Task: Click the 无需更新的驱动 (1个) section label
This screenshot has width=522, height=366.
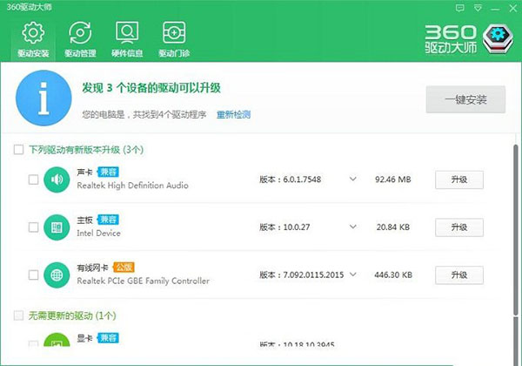Action: pos(72,315)
